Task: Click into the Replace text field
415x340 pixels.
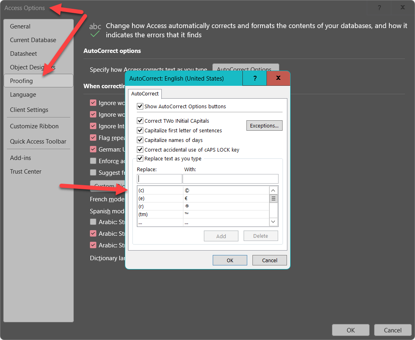Action: pyautogui.click(x=159, y=179)
